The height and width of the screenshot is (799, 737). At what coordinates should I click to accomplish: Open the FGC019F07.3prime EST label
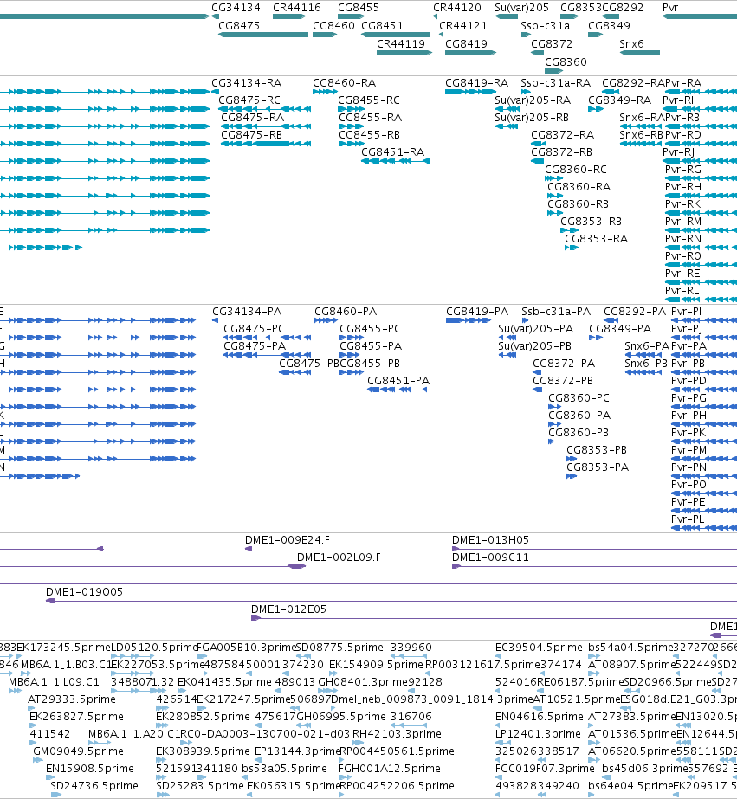pos(545,769)
